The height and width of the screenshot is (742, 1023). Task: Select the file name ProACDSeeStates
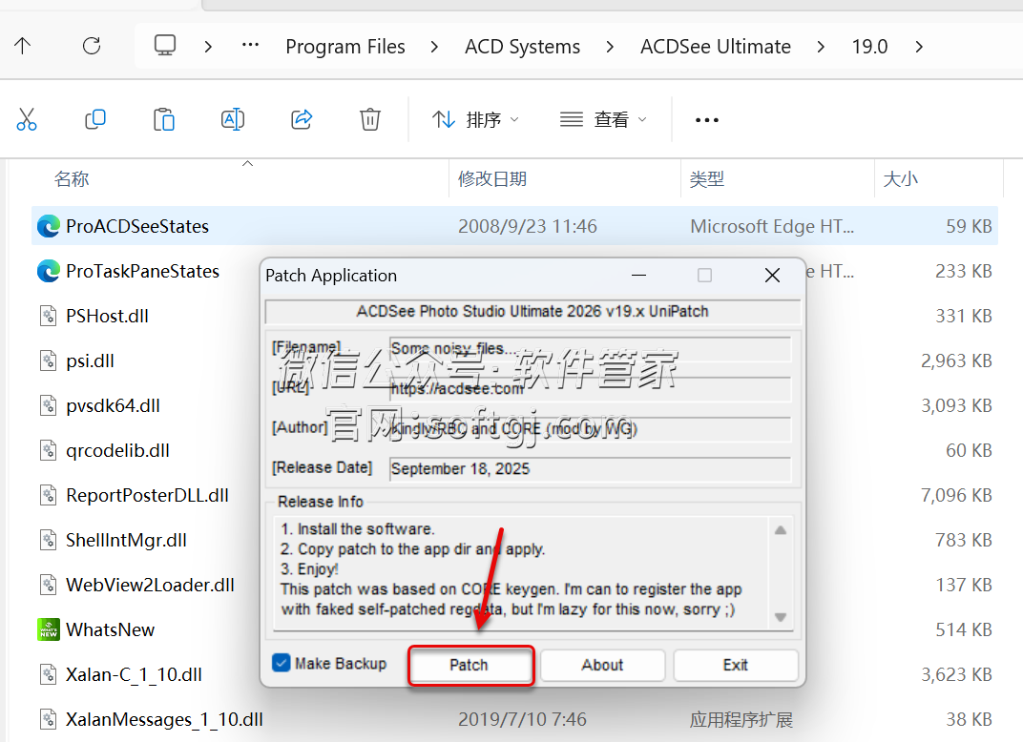137,226
